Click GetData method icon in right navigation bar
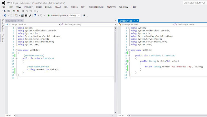This screenshot has width=207, height=117. coord(176,24)
